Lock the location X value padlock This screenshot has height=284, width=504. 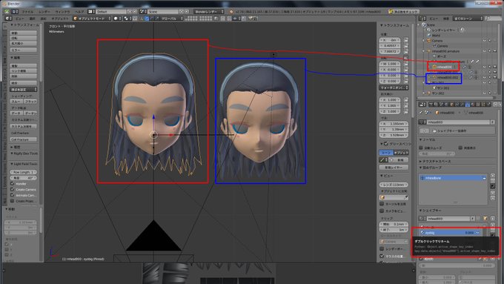click(x=406, y=40)
